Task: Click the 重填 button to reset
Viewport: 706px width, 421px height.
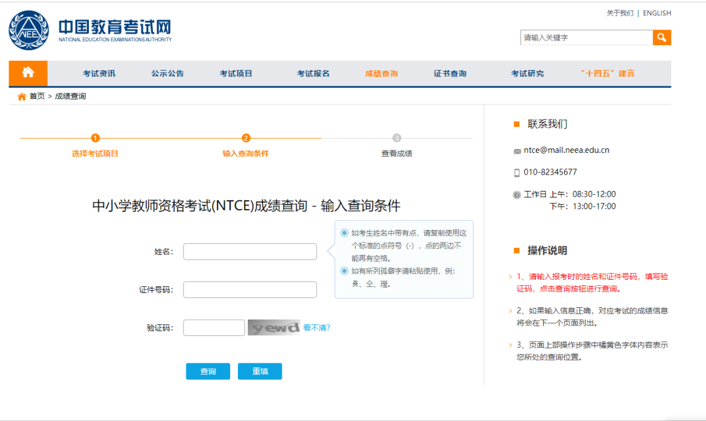Action: click(x=260, y=371)
